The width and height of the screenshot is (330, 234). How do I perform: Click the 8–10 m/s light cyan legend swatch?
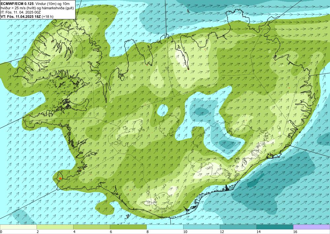pos(165,227)
